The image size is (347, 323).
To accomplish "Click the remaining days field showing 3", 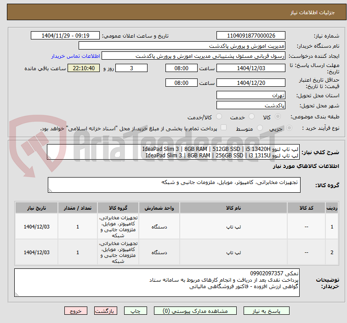I will coord(131,68).
